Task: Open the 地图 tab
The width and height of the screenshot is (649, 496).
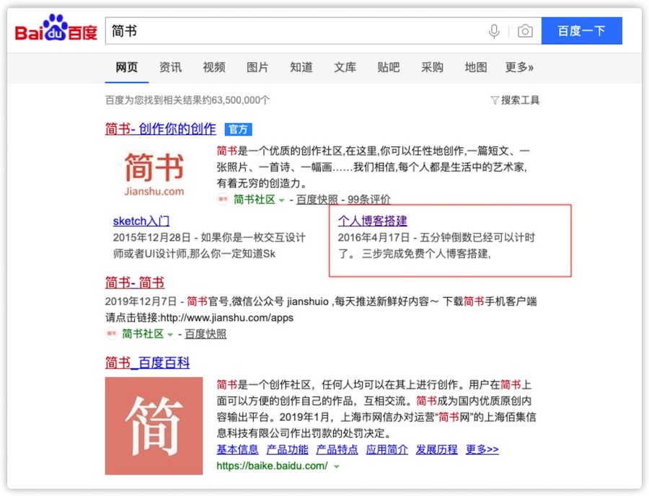Action: click(x=476, y=67)
